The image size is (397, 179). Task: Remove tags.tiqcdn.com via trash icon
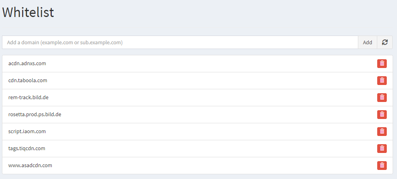[382, 148]
